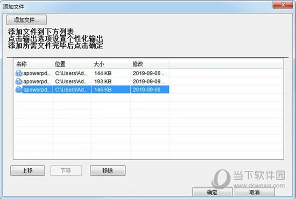296x199 pixels.
Task: Click modified date in the 144 KB row
Action: click(149, 73)
